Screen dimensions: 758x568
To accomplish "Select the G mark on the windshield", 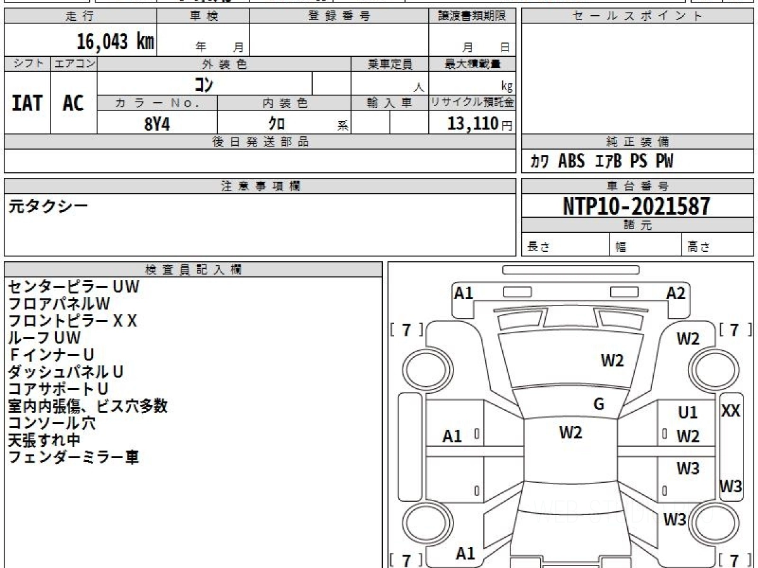I will tap(599, 405).
